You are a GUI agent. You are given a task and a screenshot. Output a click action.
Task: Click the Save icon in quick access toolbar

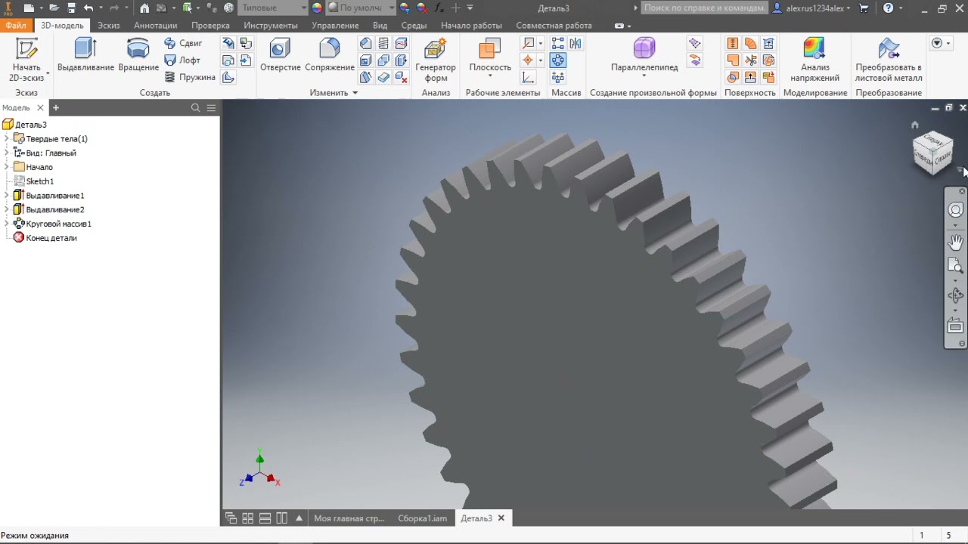pos(71,8)
